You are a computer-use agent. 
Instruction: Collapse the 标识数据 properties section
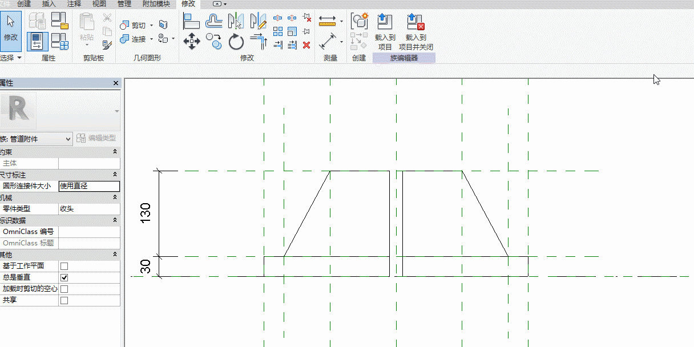(x=115, y=220)
